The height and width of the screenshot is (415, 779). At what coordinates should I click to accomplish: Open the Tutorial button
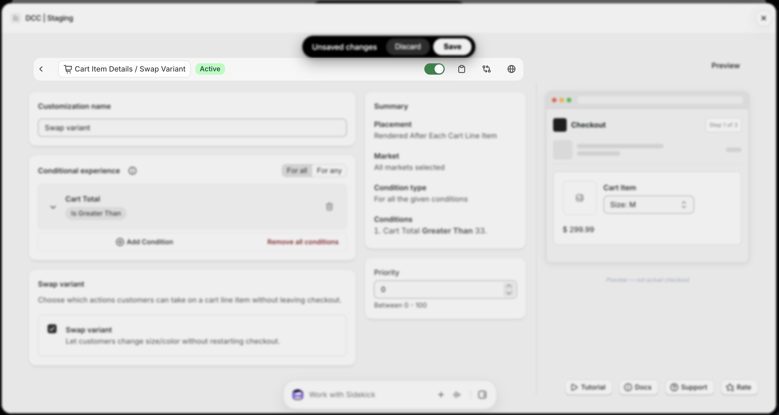pos(588,387)
